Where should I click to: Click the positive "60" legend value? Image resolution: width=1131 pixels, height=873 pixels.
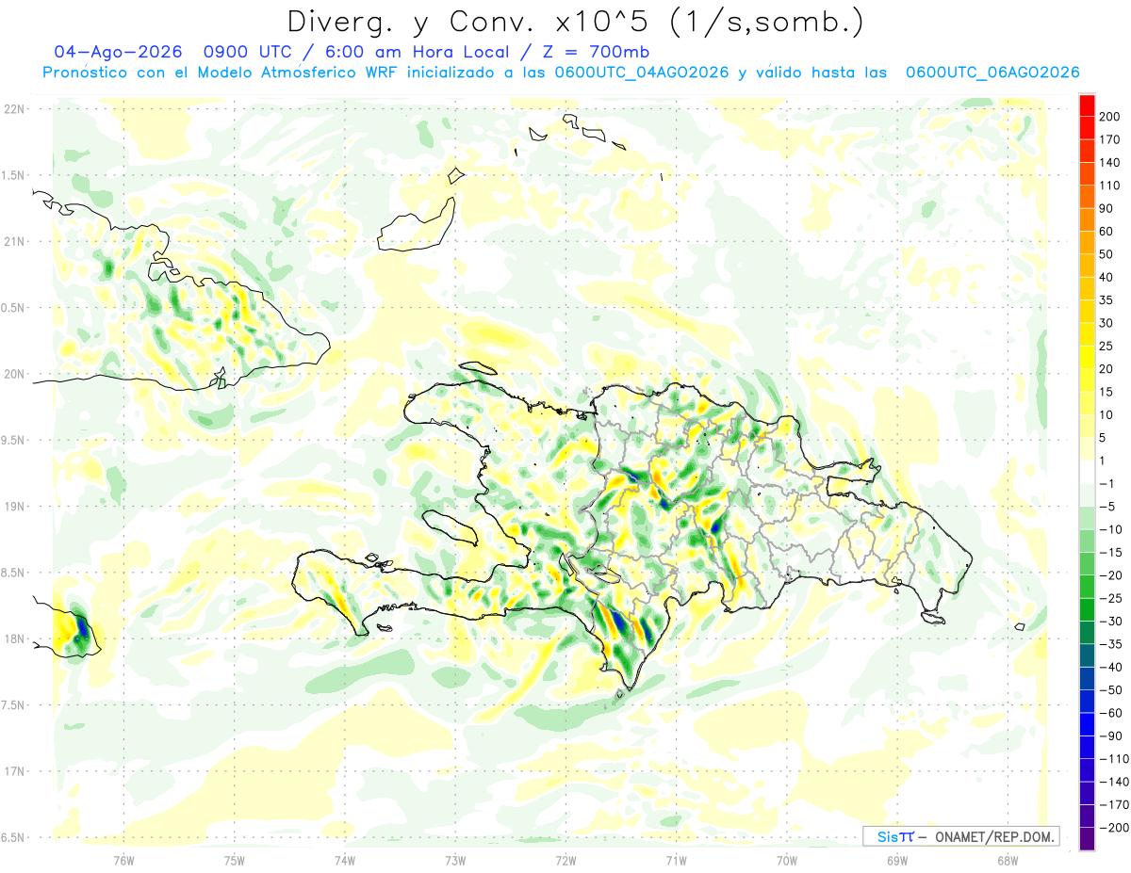pos(1106,232)
